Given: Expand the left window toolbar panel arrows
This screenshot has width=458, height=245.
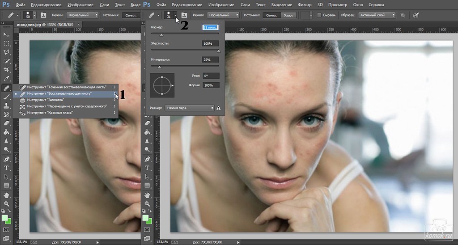Looking at the screenshot, I should [3, 23].
